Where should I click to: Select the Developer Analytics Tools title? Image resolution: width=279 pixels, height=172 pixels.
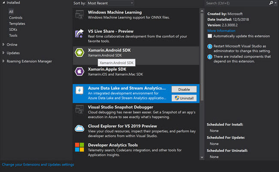click(113, 145)
